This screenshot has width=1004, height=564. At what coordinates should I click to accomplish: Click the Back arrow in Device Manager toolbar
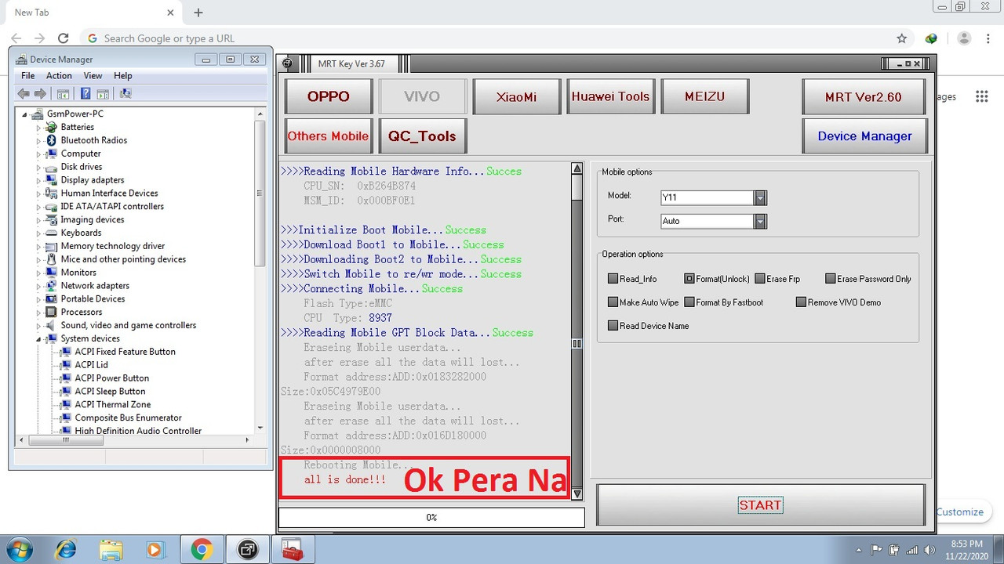pyautogui.click(x=23, y=93)
